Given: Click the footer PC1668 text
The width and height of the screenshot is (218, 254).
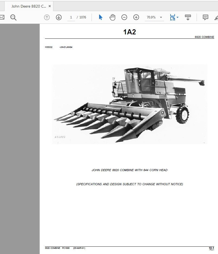Looking at the screenshot, I should (66, 248).
